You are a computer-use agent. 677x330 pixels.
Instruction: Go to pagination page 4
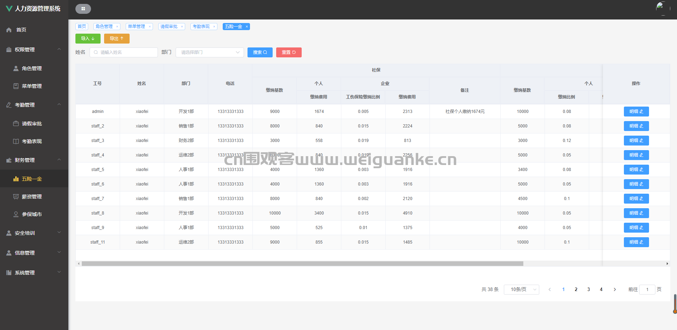click(x=601, y=290)
